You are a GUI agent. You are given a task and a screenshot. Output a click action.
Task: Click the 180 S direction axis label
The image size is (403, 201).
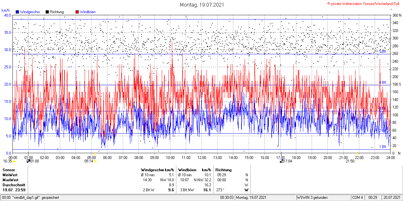coord(397,84)
